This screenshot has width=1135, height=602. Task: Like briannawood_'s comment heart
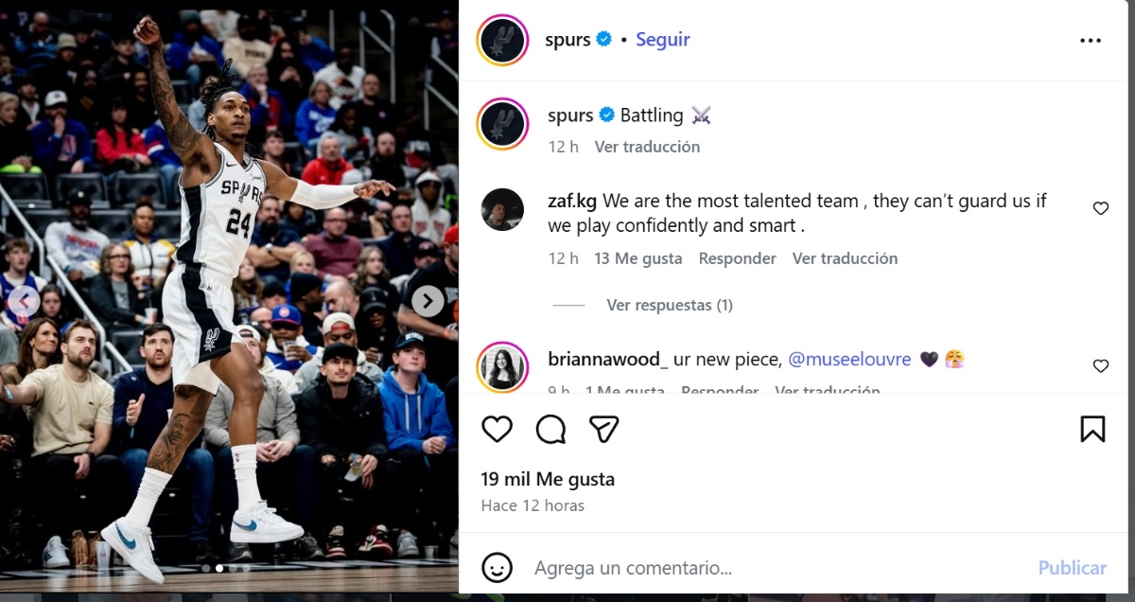pos(1101,365)
